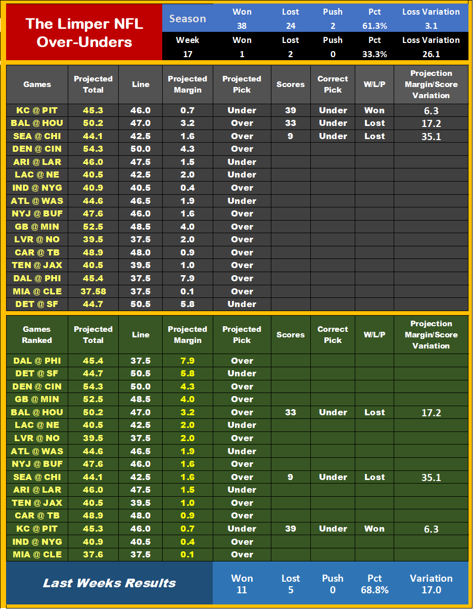The height and width of the screenshot is (609, 473).
Task: Click the 17.2 variation in the Games Ranked table
Action: point(431,413)
